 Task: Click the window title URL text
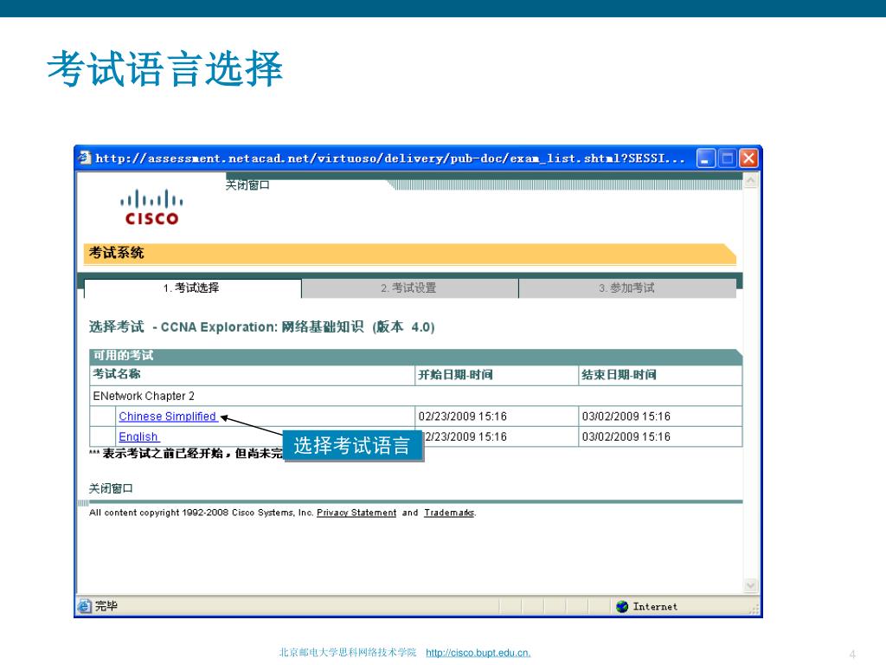pos(390,158)
